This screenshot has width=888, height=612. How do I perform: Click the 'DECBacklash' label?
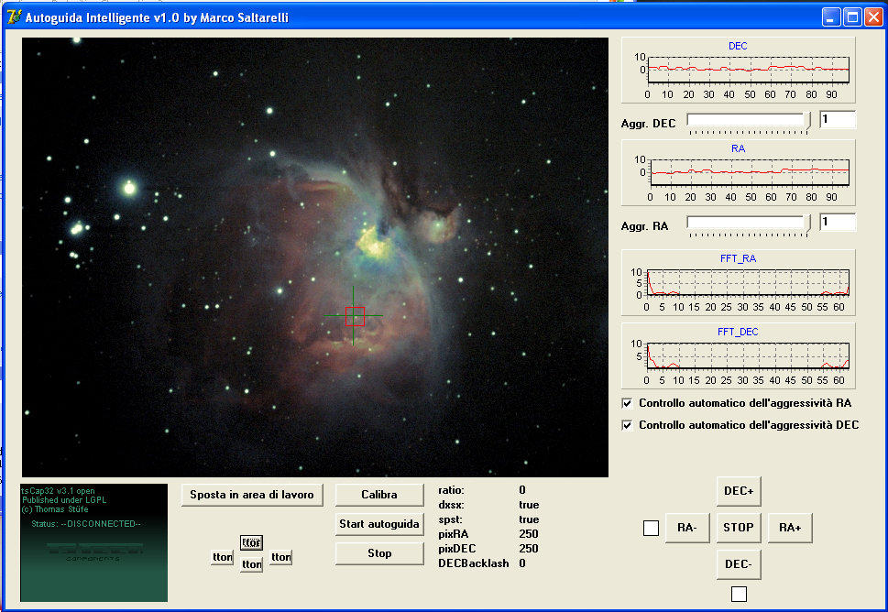474,563
